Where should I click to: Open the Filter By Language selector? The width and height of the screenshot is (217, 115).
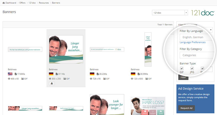(196, 37)
